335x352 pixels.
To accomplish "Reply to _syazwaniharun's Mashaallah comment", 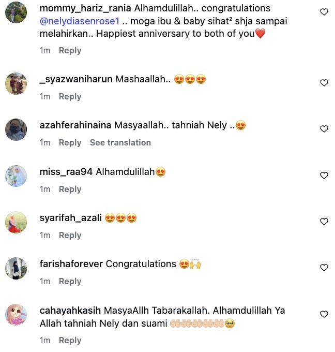I will [x=70, y=96].
